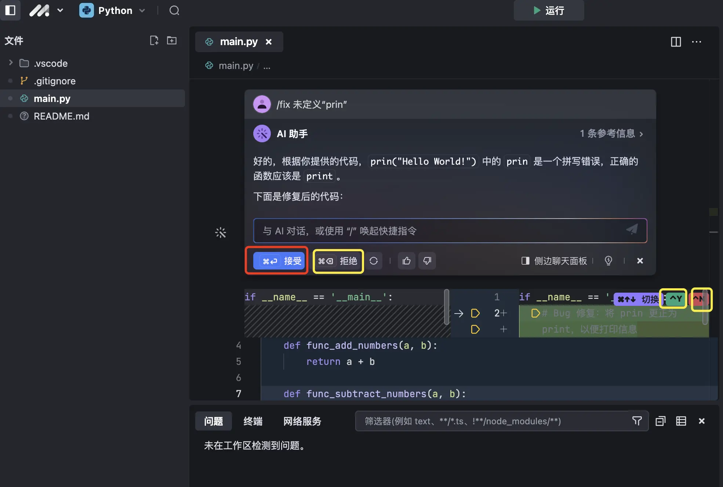This screenshot has width=723, height=487.
Task: Accept the AI fix with 接受
Action: coord(279,261)
